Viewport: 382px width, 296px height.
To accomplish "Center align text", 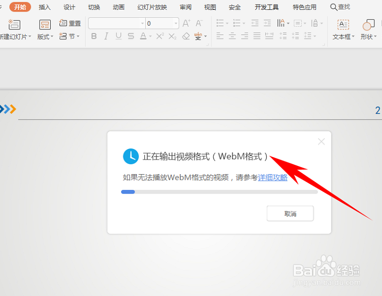I will pyautogui.click(x=232, y=36).
